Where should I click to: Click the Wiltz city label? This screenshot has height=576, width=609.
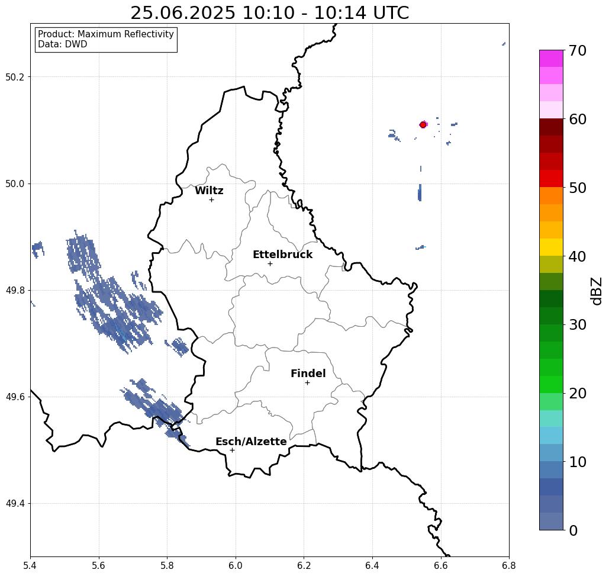(209, 191)
